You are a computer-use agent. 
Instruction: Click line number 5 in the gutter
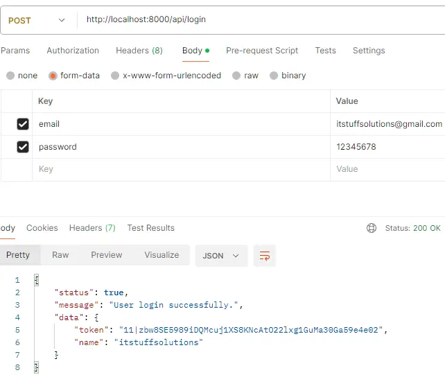point(17,330)
